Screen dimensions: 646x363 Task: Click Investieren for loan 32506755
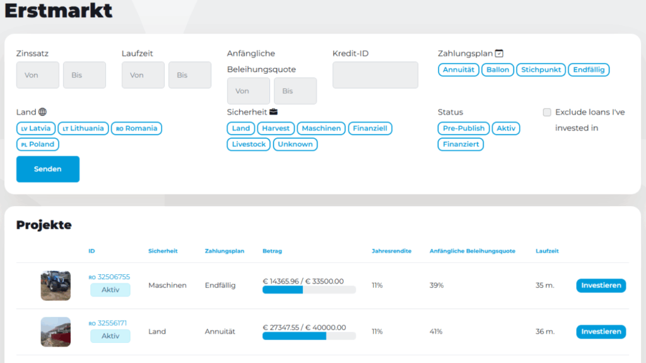tap(601, 285)
